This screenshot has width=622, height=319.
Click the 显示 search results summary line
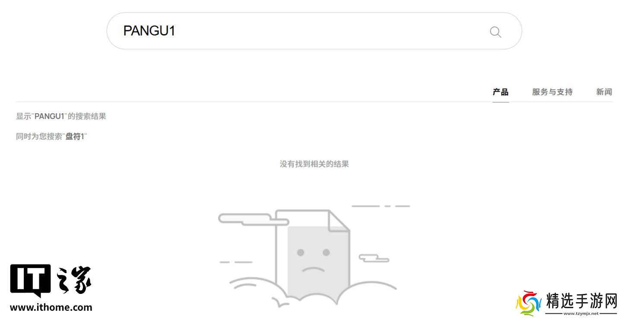(x=61, y=116)
